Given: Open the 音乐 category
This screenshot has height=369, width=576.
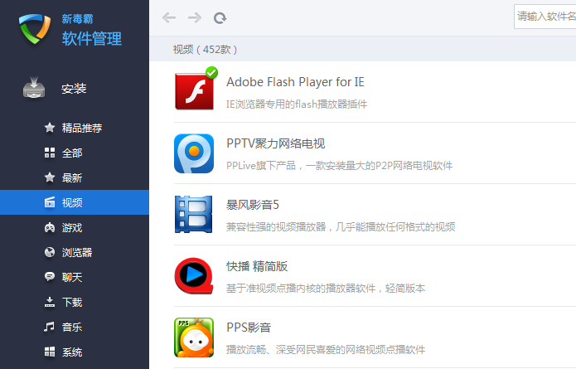Looking at the screenshot, I should pyautogui.click(x=71, y=327).
